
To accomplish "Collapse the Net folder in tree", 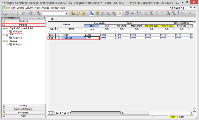I will coord(4,35).
